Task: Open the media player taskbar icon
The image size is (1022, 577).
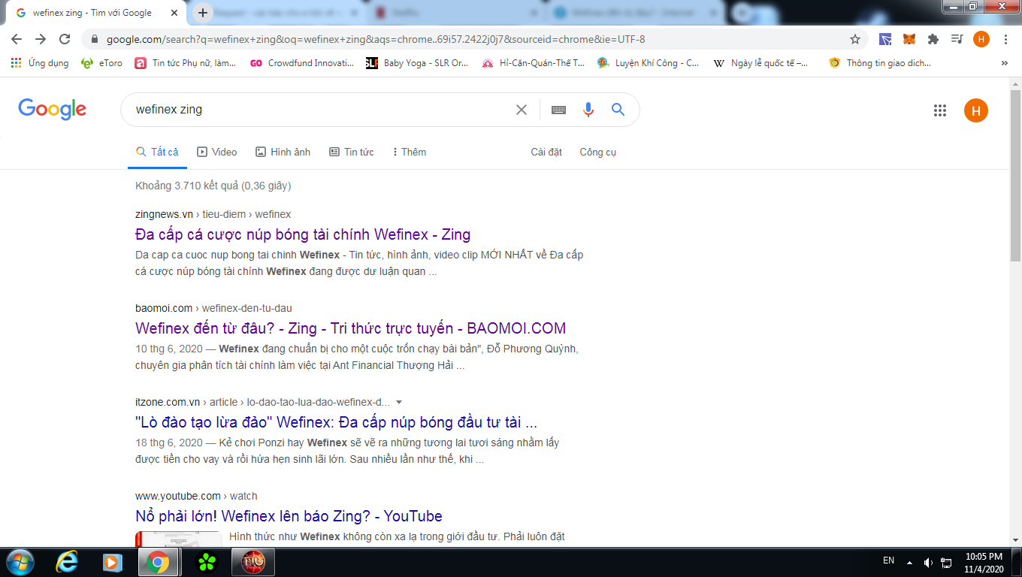Action: click(113, 562)
